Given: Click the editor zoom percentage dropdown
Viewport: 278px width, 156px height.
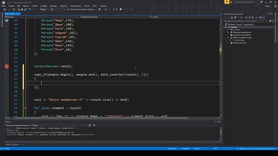Looking at the screenshot, I should [9, 118].
